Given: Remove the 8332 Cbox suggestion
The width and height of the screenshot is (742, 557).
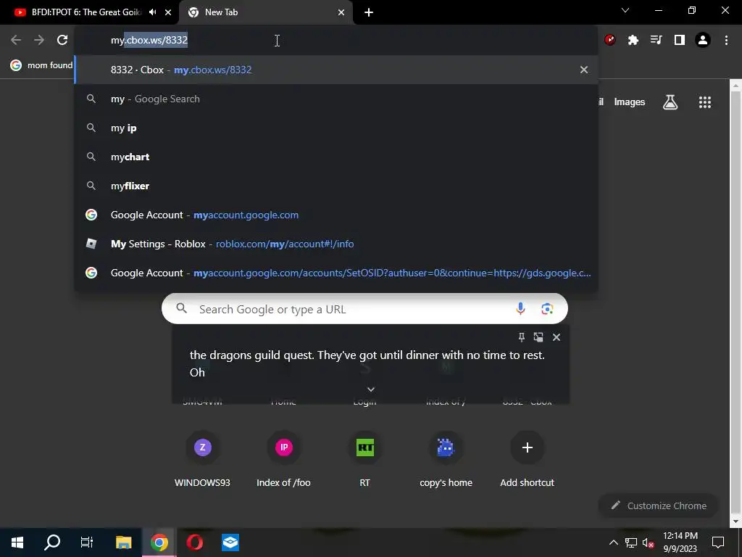Looking at the screenshot, I should [584, 70].
